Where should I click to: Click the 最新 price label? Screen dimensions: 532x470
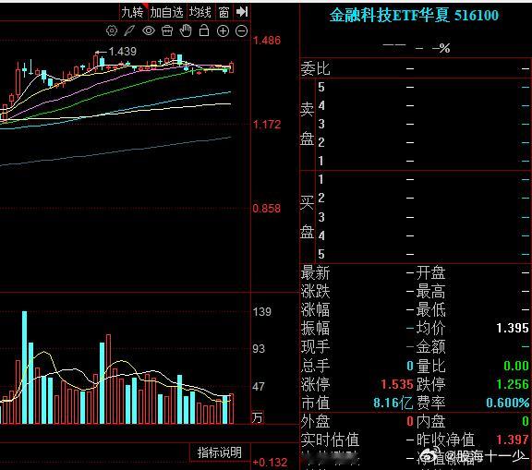click(315, 272)
